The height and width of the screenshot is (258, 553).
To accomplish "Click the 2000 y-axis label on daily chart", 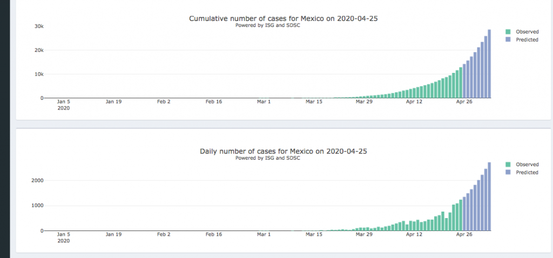I will click(37, 180).
